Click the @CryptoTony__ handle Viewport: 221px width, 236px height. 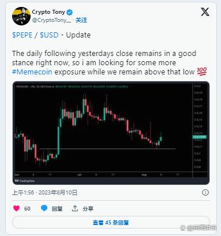[51, 20]
